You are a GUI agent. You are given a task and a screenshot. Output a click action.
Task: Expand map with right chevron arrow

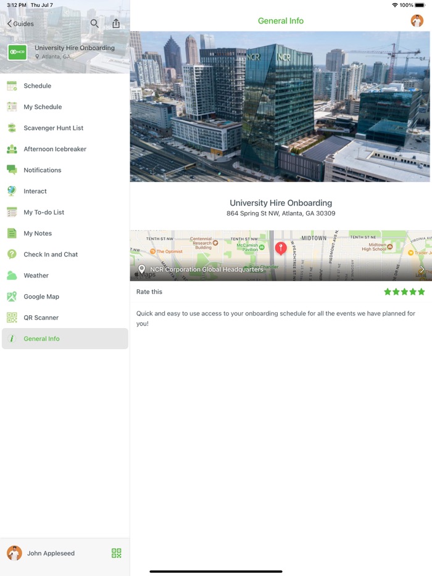422,269
